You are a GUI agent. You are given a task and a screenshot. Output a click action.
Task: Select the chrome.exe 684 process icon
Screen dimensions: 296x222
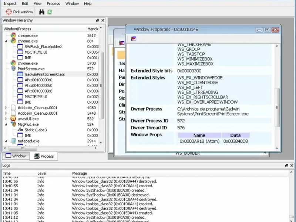13,41
